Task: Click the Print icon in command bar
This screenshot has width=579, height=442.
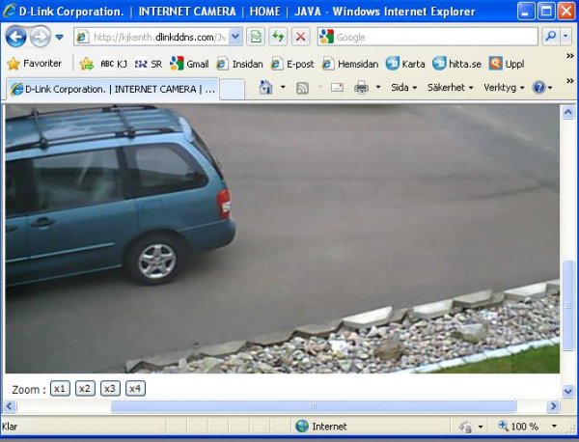Action: point(362,88)
